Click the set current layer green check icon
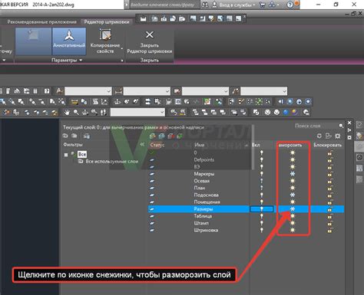 [180, 136]
